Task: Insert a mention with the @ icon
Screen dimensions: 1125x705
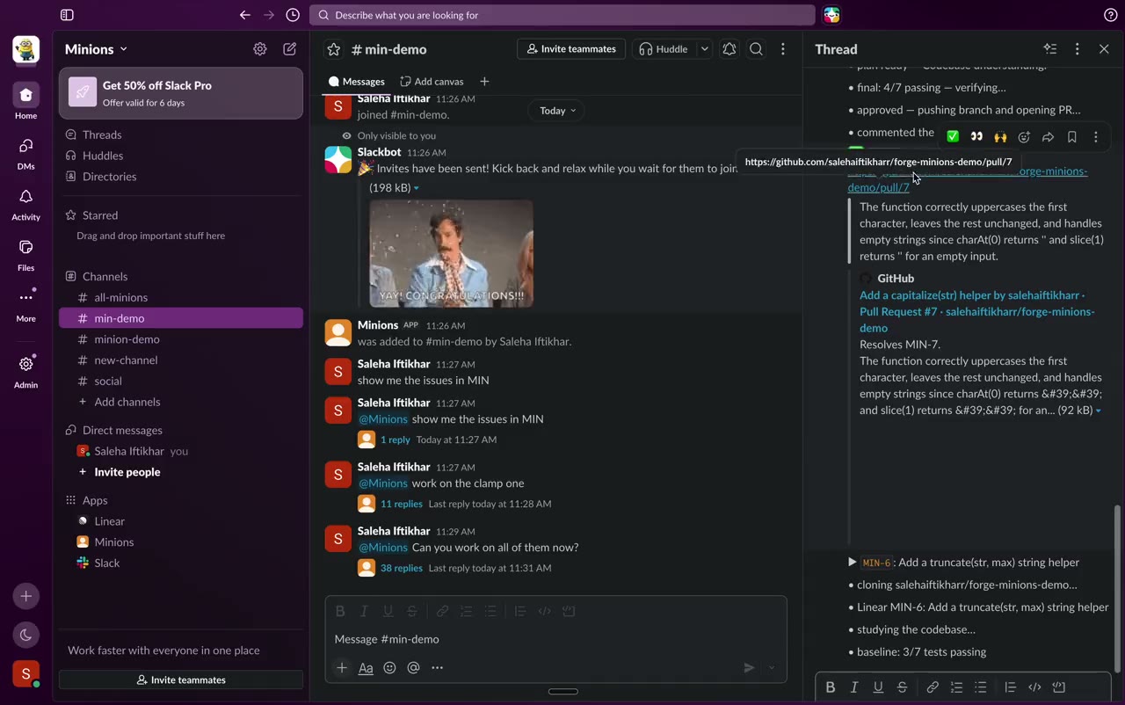Action: (413, 668)
